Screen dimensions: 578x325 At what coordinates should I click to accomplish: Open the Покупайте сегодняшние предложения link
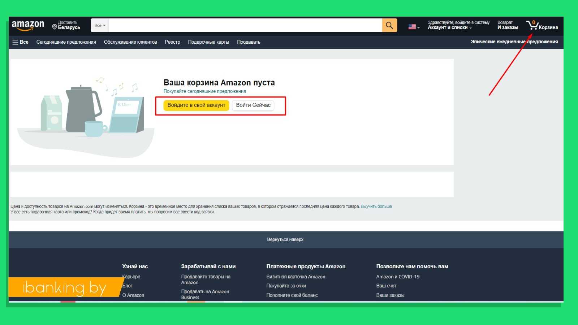[x=204, y=91]
